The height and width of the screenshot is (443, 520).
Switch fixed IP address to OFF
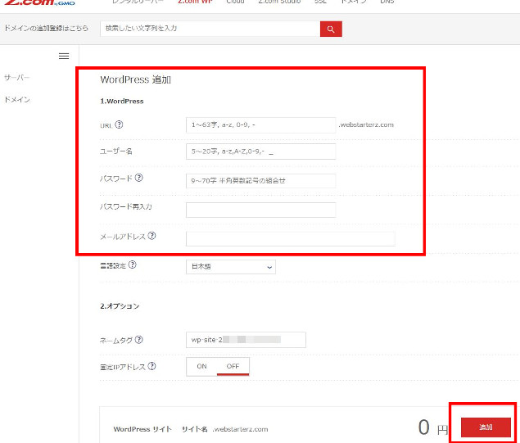[x=233, y=366]
